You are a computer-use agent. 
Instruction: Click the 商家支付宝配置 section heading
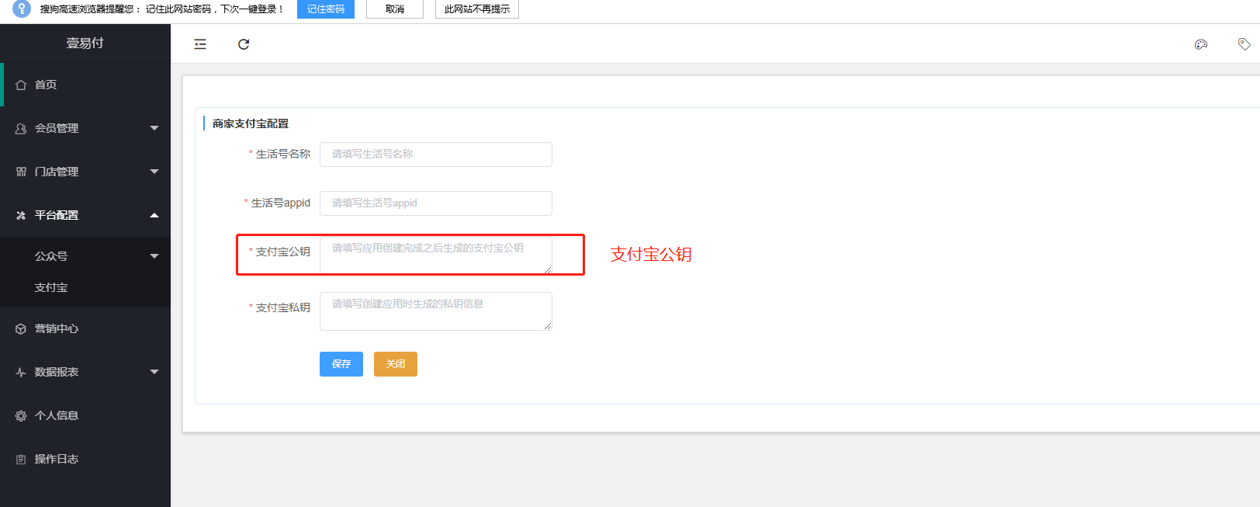[x=251, y=123]
